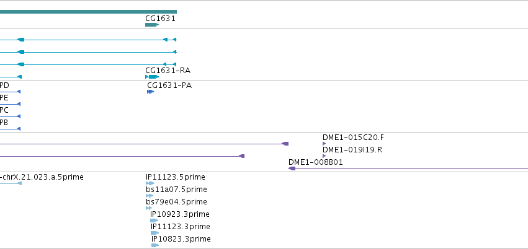Click the DME1-015C20.F purple arrow marker
Screen dimensions: 528x249
click(x=324, y=144)
